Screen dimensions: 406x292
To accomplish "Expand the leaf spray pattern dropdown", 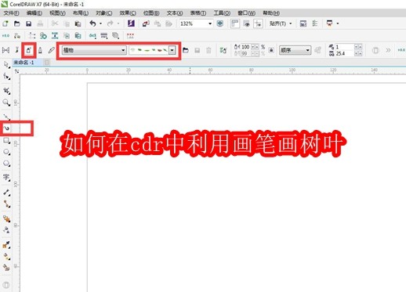I will pos(172,50).
